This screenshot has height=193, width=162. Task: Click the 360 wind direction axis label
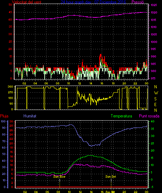[x=10, y=87]
